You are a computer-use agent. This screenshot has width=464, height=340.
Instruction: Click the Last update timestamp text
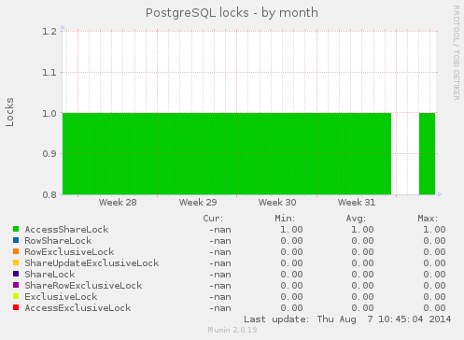point(347,319)
